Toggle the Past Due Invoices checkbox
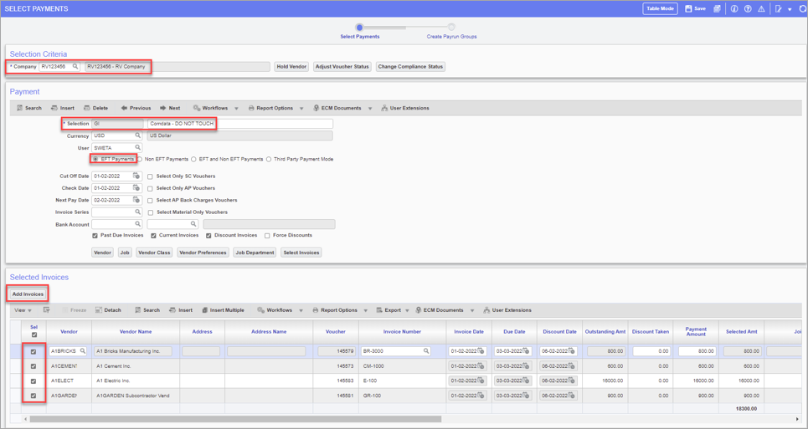The width and height of the screenshot is (808, 429). pos(95,236)
